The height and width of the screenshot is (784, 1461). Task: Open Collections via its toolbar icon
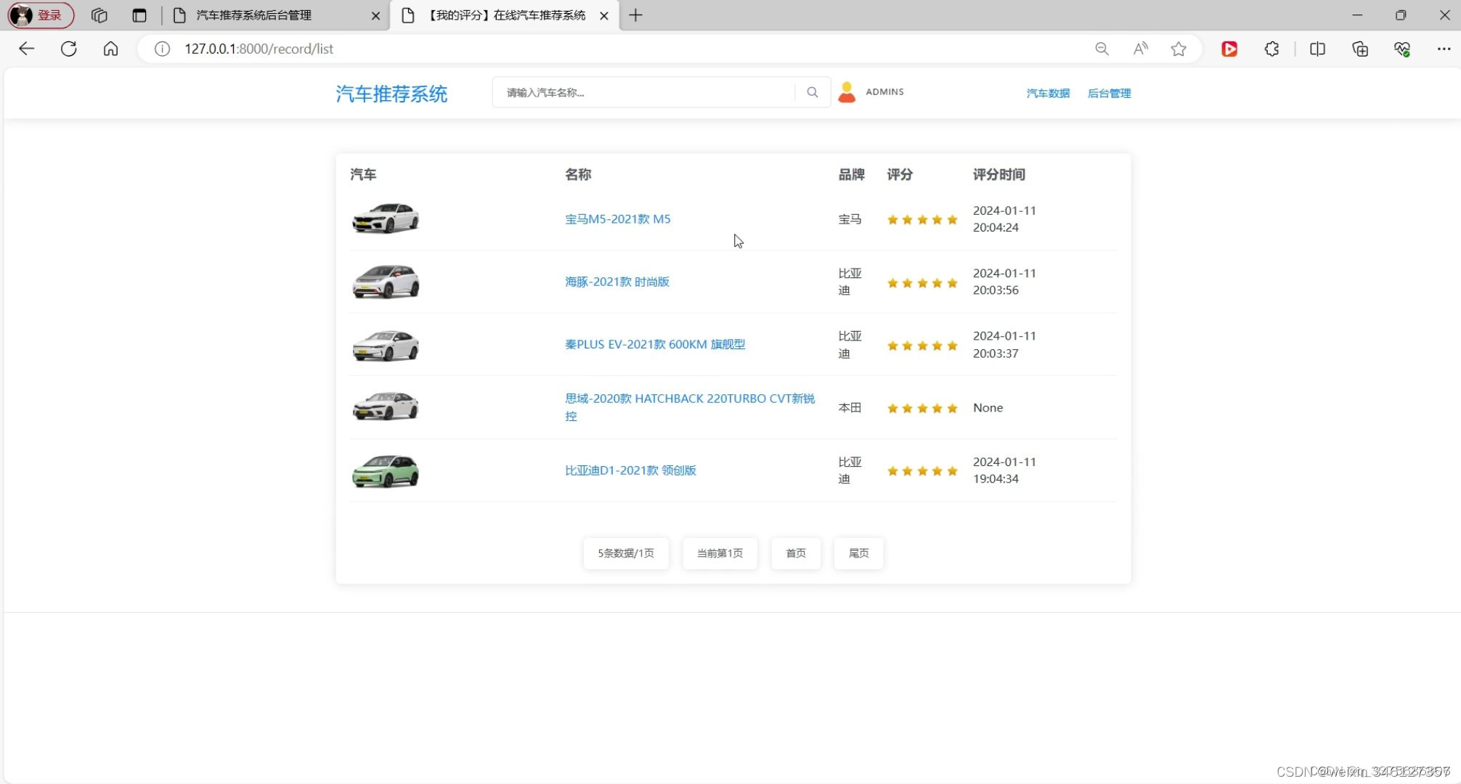pos(1360,49)
